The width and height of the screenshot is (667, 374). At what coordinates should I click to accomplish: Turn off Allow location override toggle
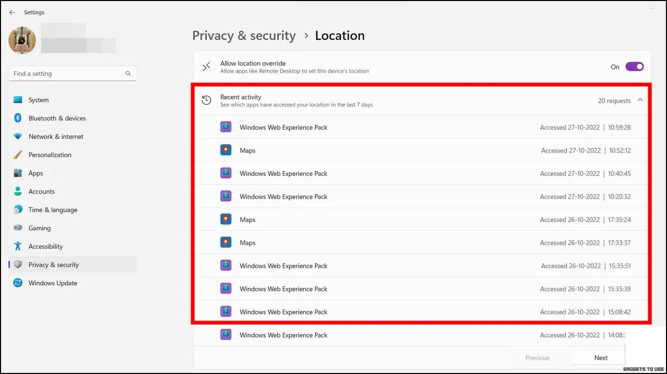(634, 67)
